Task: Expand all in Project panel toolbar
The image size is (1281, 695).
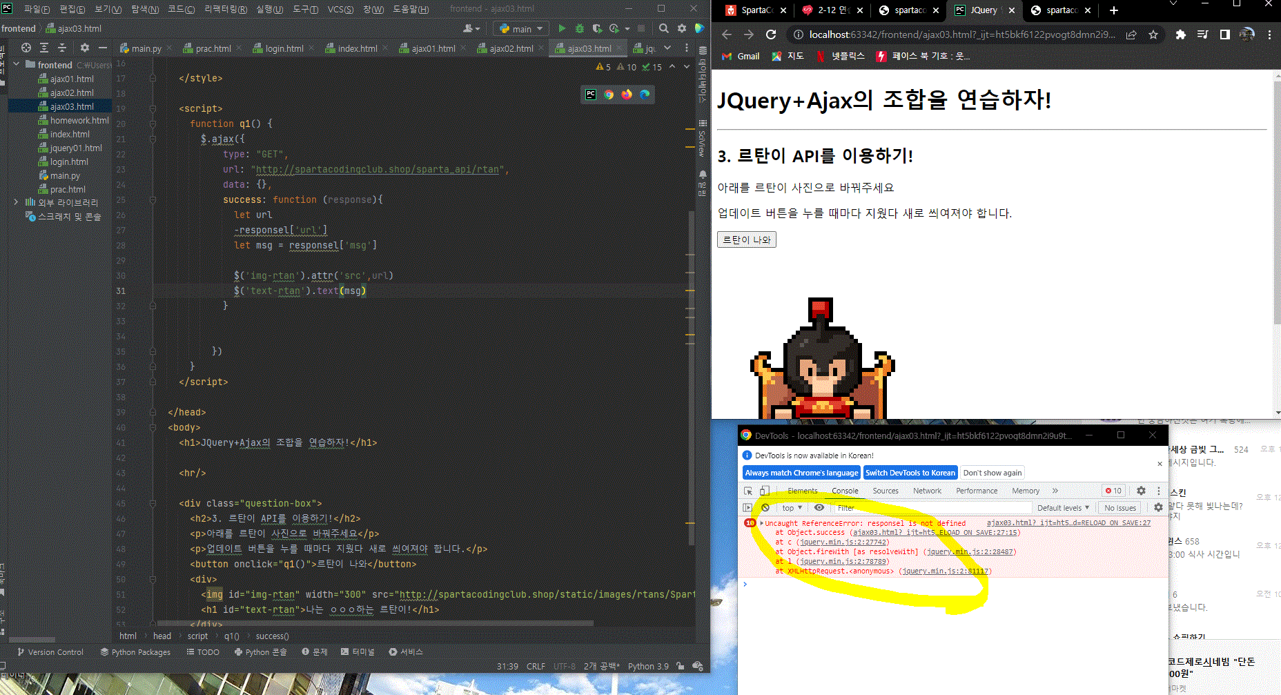Action: 44,48
